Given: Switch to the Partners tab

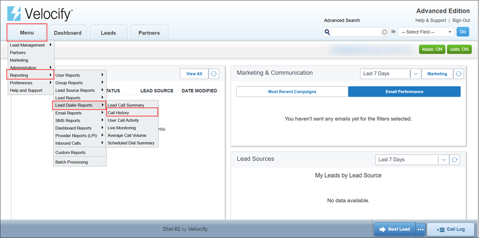Looking at the screenshot, I should click(x=149, y=33).
